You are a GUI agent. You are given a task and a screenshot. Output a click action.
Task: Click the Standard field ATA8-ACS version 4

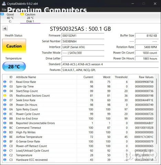click(x=110, y=64)
